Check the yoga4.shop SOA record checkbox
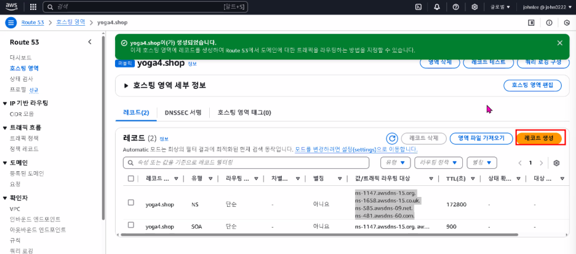576x254 pixels. 131,225
